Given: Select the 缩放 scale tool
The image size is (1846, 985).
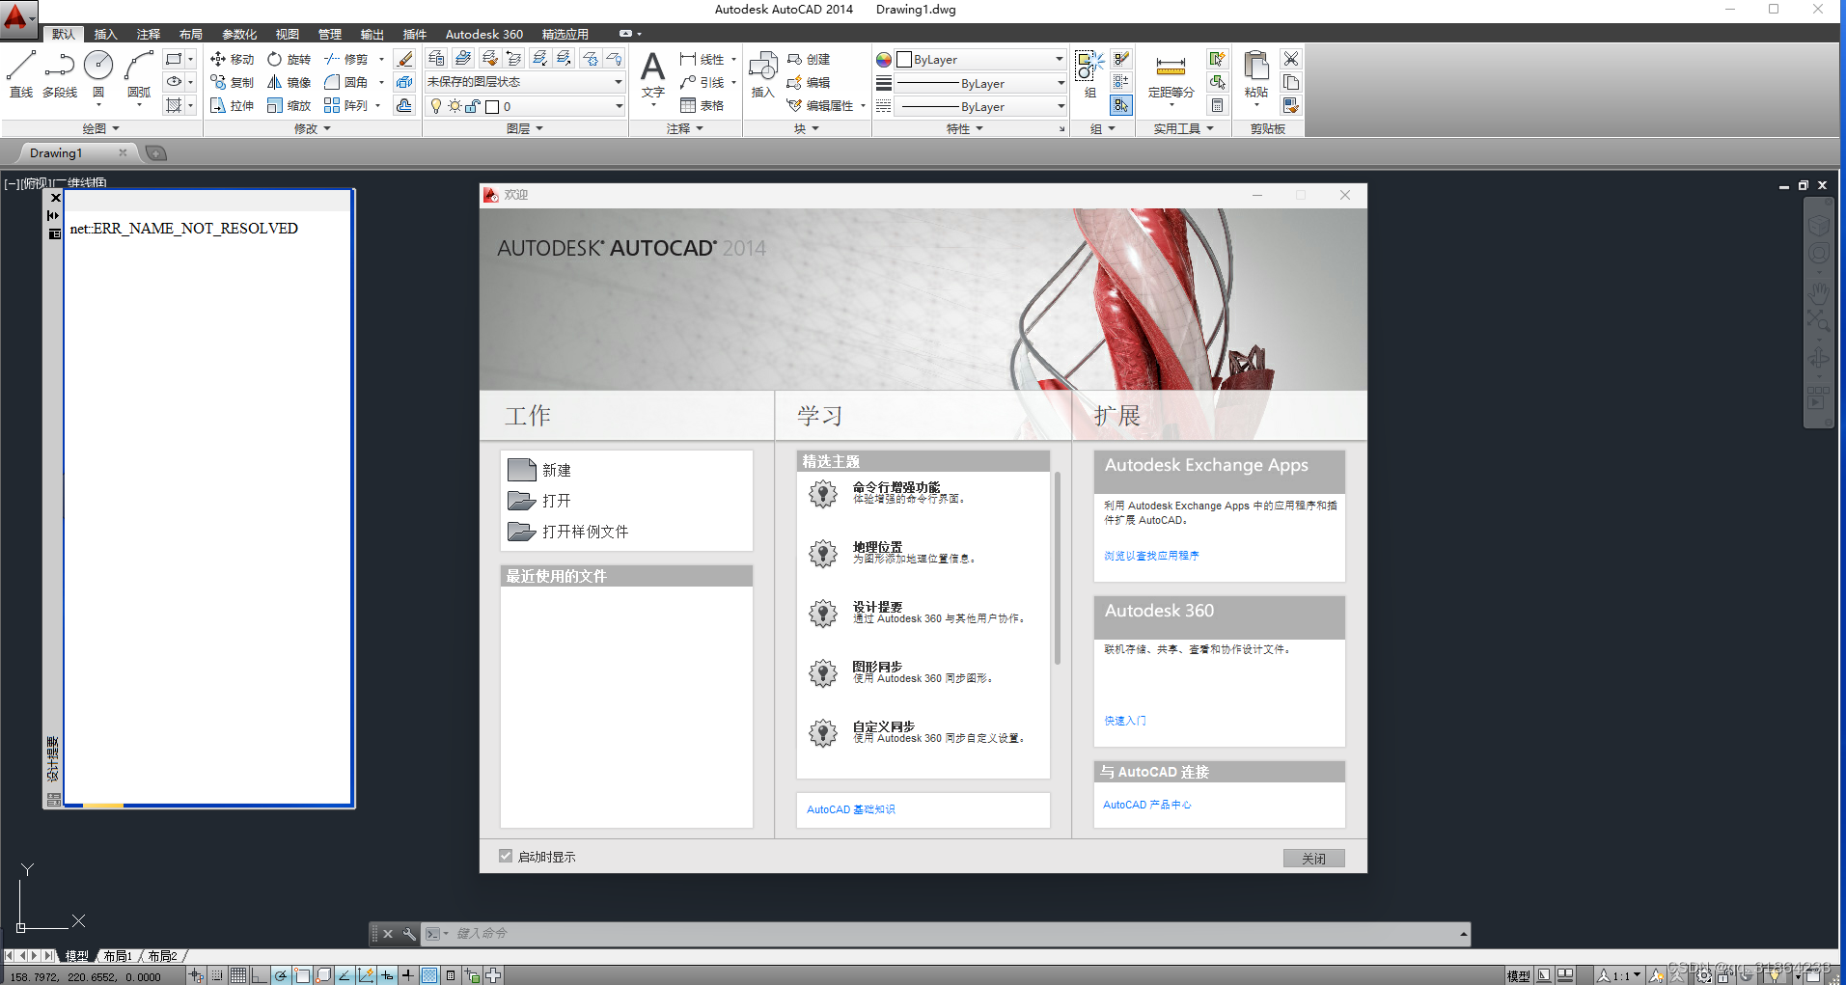Looking at the screenshot, I should pos(289,105).
